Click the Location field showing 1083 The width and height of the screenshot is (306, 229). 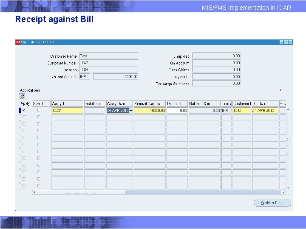(x=109, y=70)
